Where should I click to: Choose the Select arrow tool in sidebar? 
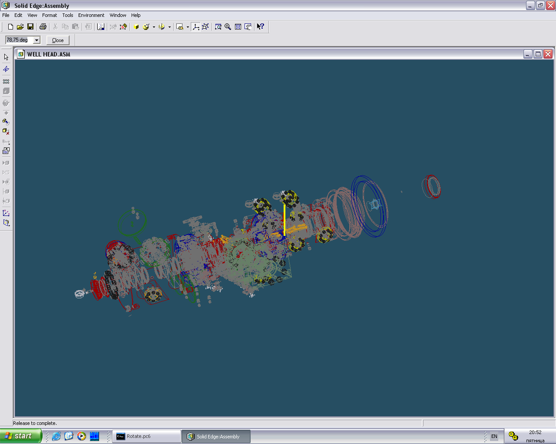tap(6, 57)
